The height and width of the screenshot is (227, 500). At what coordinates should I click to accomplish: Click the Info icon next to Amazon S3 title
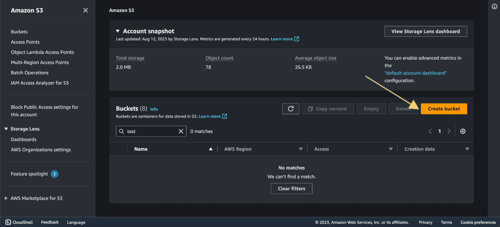click(153, 109)
